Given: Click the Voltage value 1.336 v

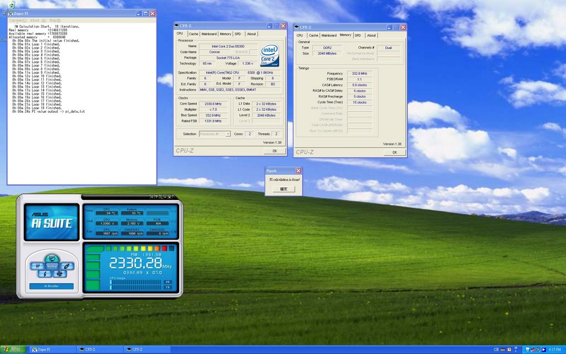Looking at the screenshot, I should coord(248,64).
